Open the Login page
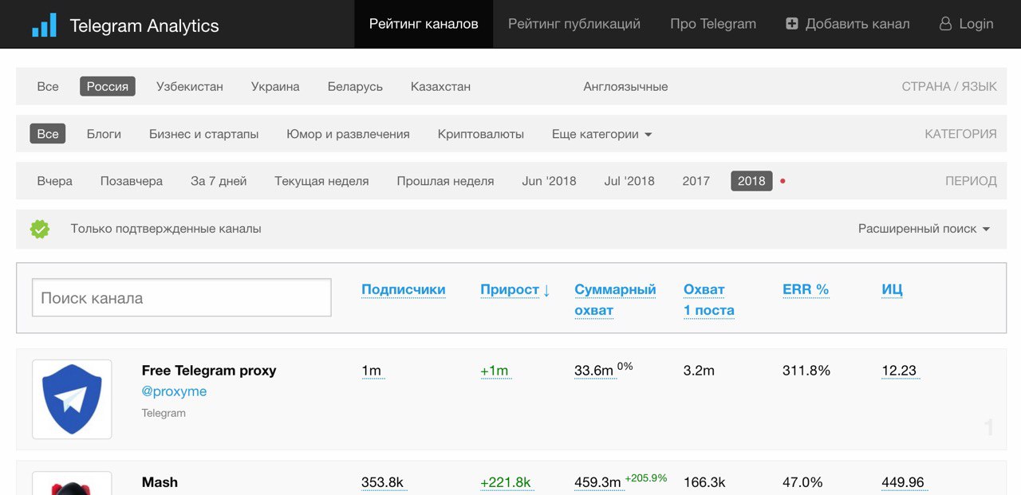1021x495 pixels. click(x=967, y=24)
